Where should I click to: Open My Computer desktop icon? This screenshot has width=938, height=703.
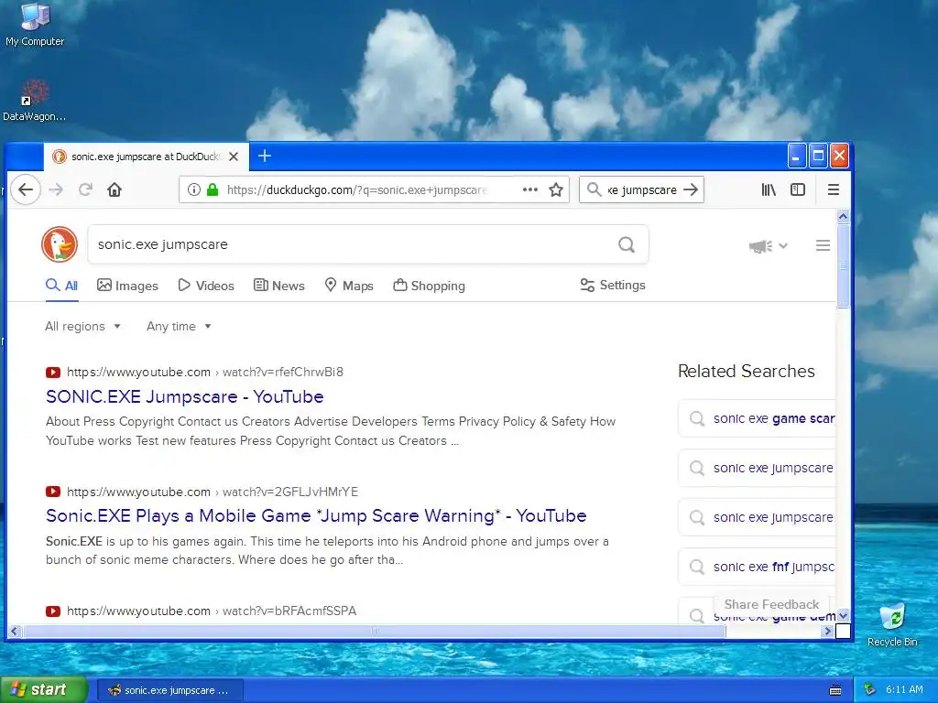click(35, 25)
